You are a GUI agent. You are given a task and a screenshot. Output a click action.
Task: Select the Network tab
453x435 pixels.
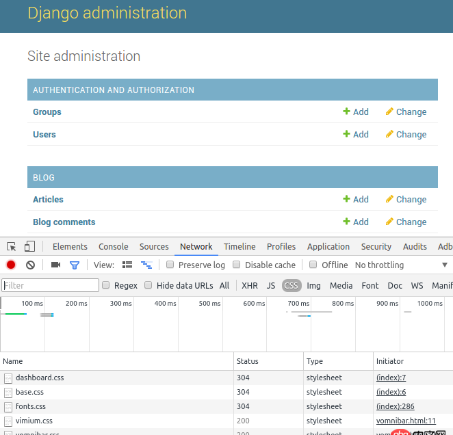[196, 247]
